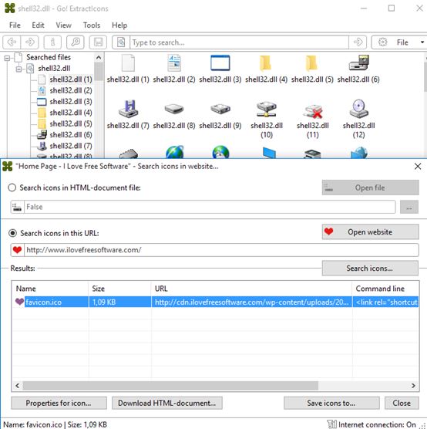Select shell32.dll (3) window icon
The width and height of the screenshot is (427, 429).
[220, 63]
